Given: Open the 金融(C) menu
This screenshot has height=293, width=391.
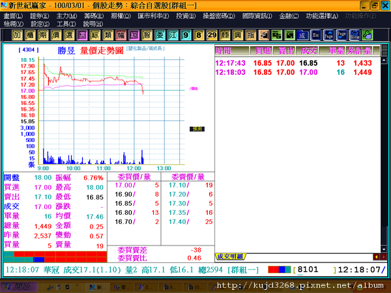Looking at the screenshot, I should 289,16.
